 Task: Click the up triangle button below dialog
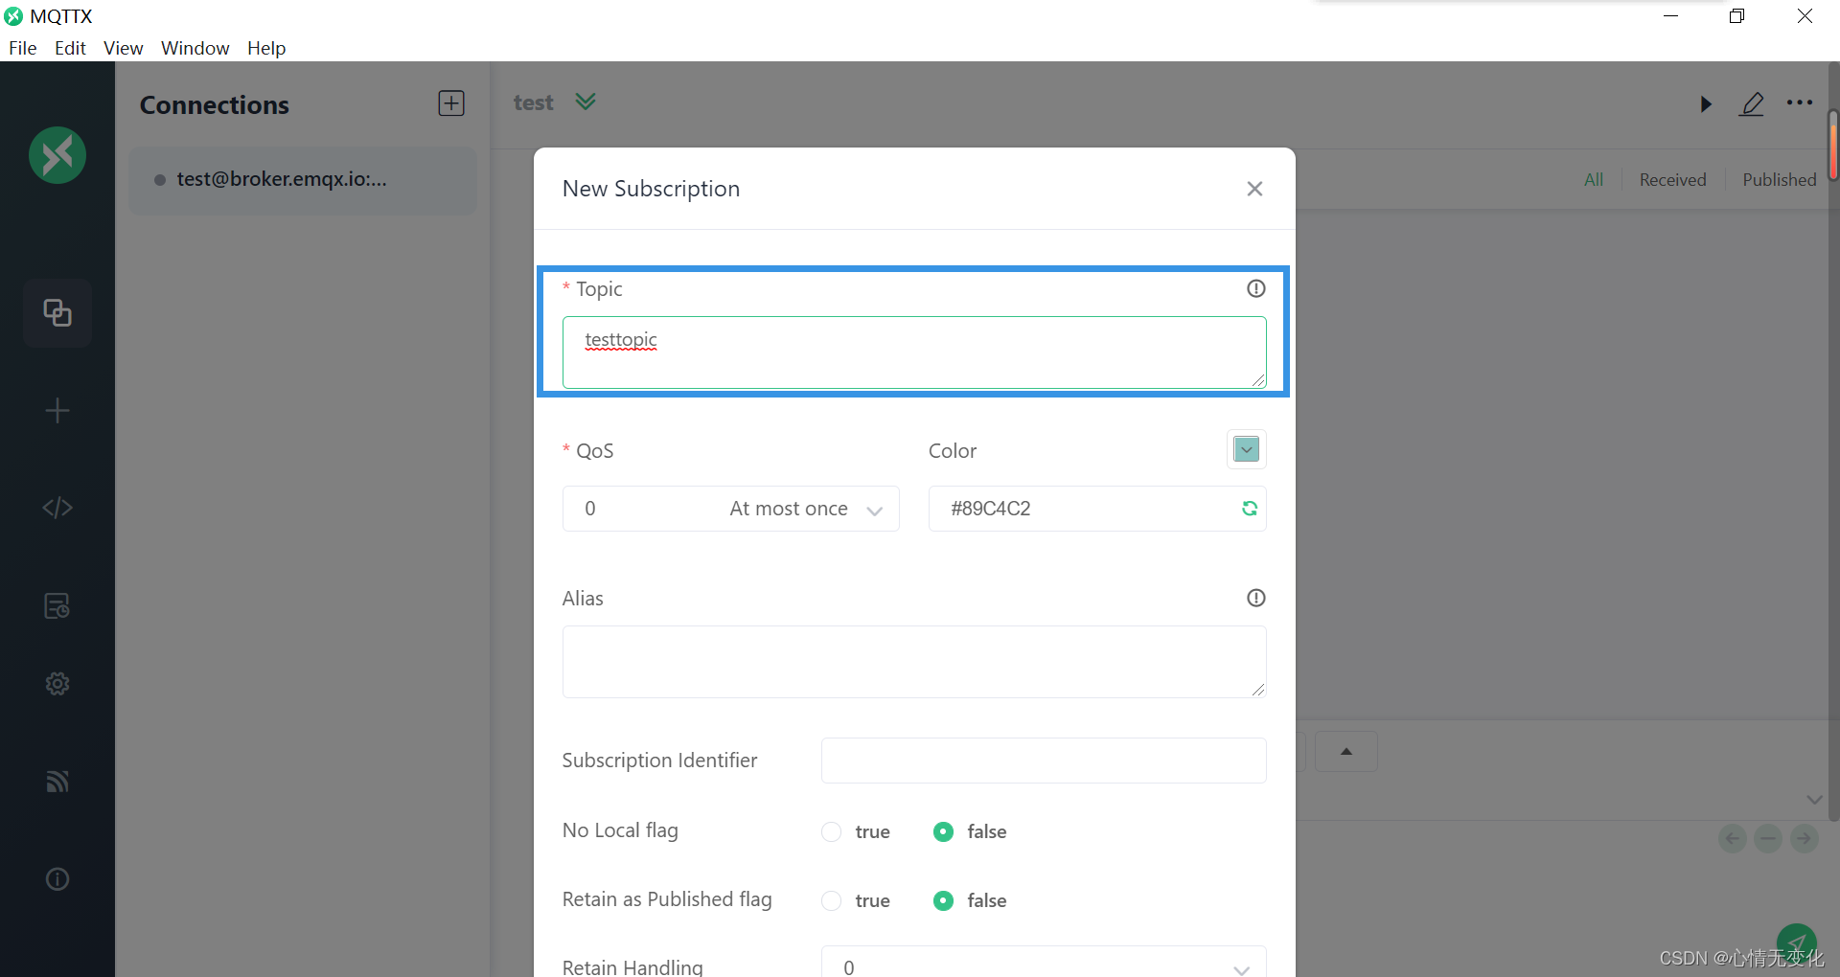[x=1346, y=752]
